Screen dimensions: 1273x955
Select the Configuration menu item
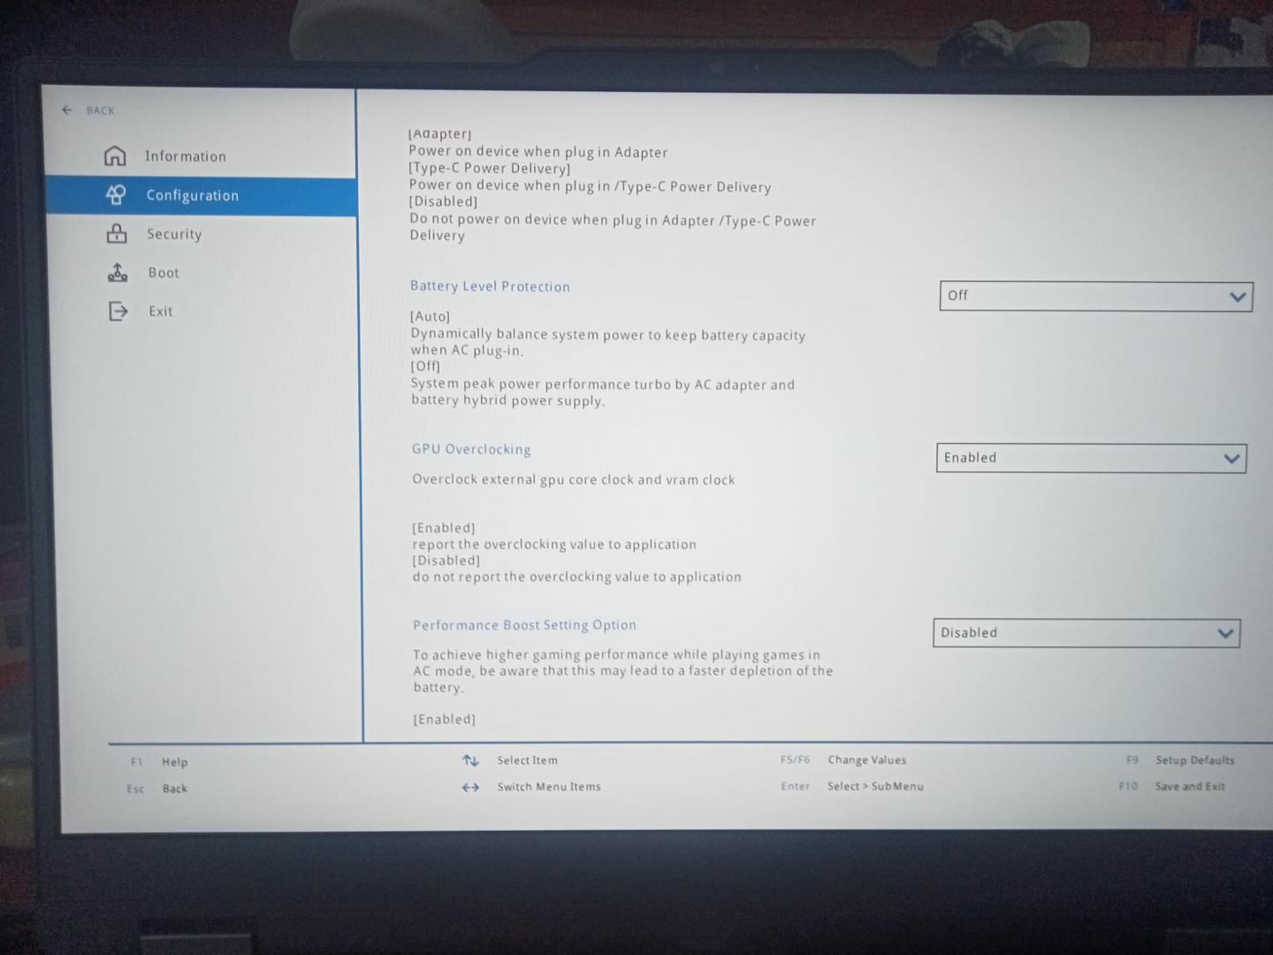[x=202, y=195]
